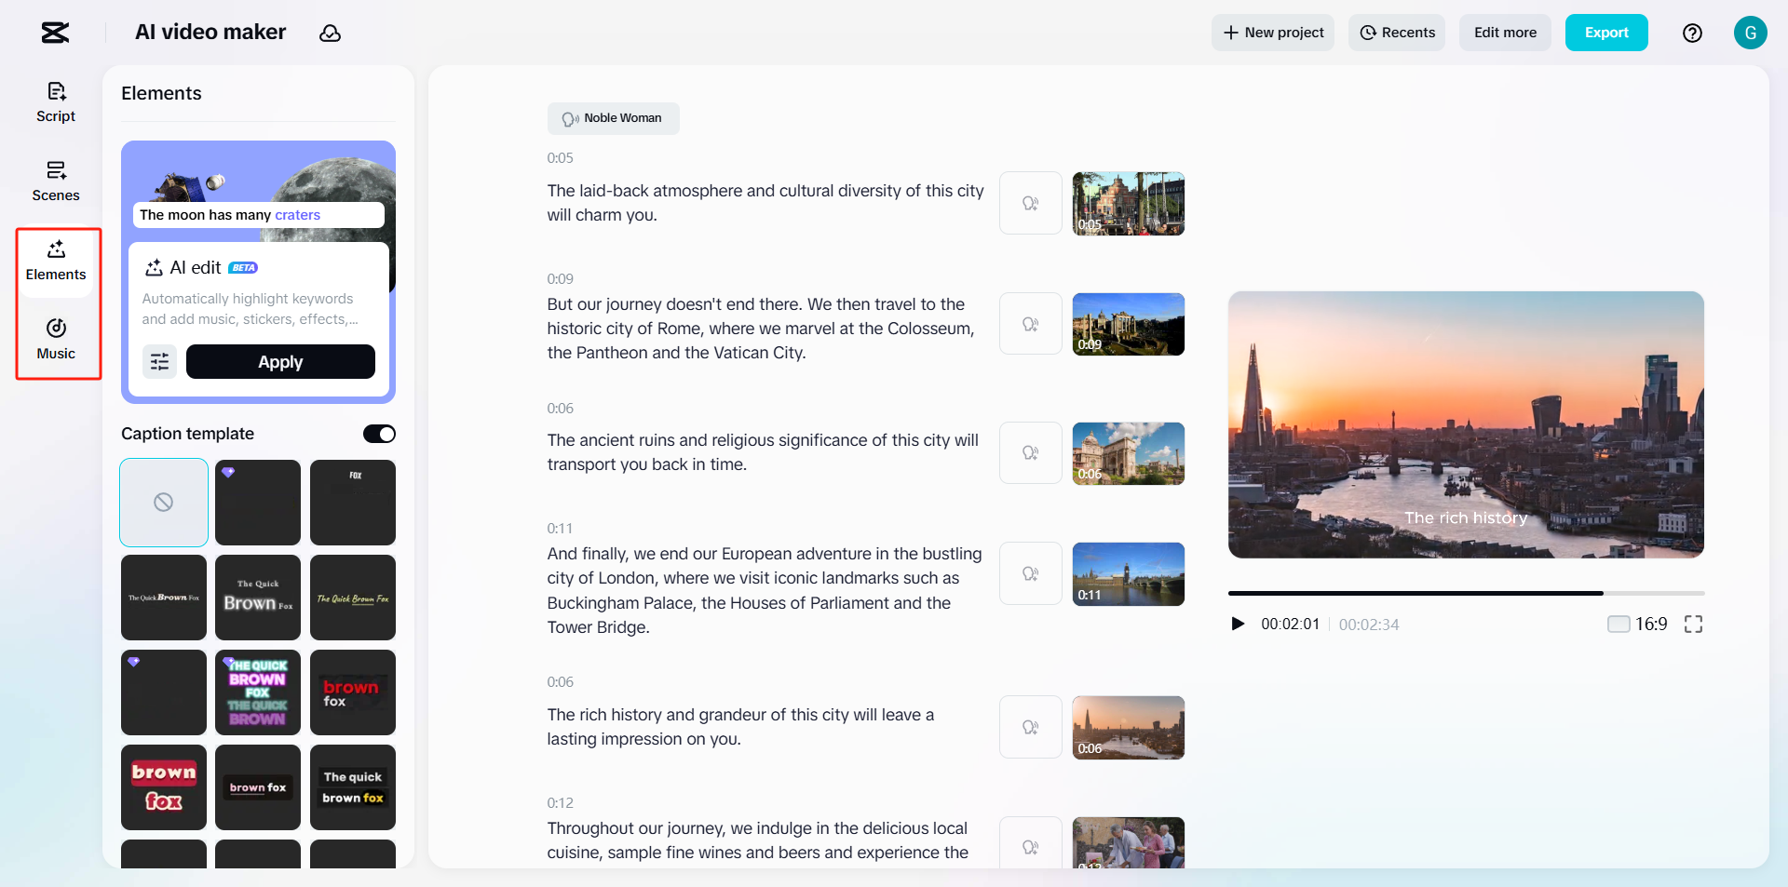Choose the pink 'brown fox' caption template
This screenshot has width=1788, height=887.
[164, 787]
